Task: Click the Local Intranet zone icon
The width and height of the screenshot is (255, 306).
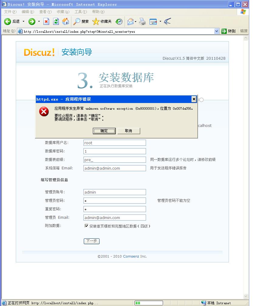Action: pos(204,303)
